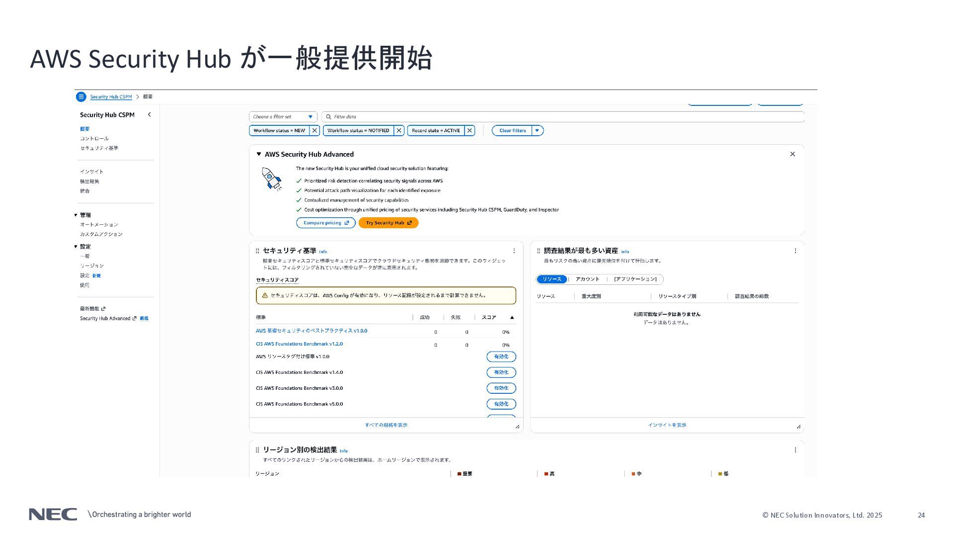Viewport: 954px width, 537px height.
Task: Switch to the アプリケーション segment
Action: tap(635, 279)
